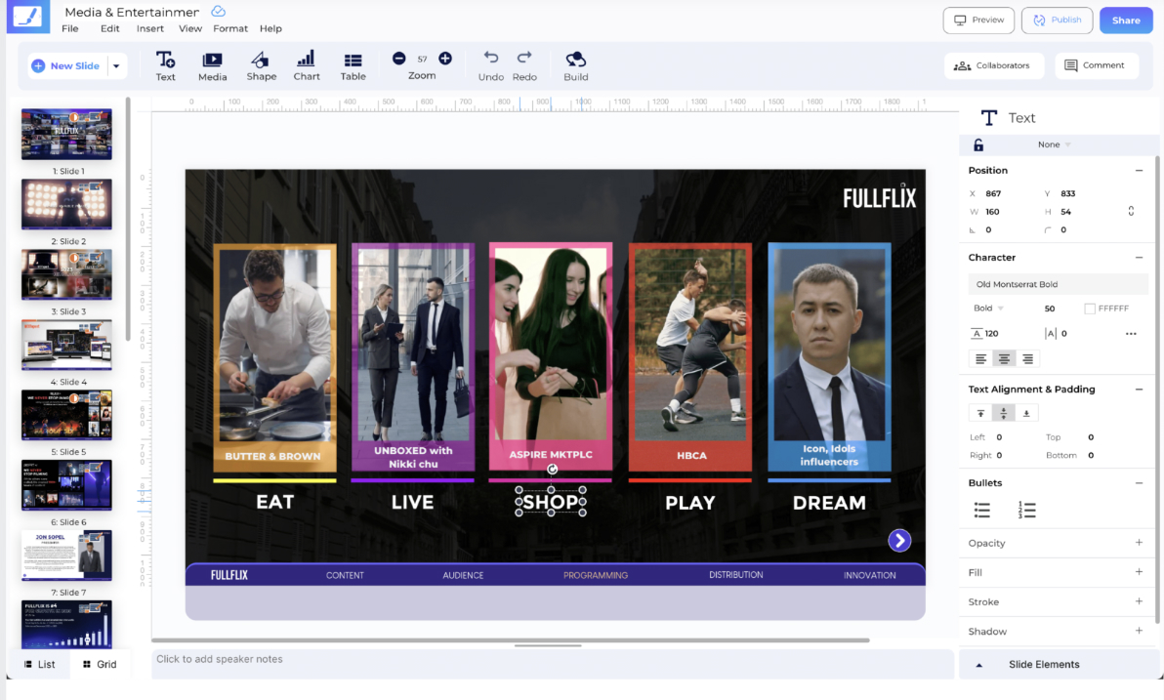This screenshot has height=700, width=1164.
Task: Collapse Text Alignment & Padding section
Action: click(1139, 389)
